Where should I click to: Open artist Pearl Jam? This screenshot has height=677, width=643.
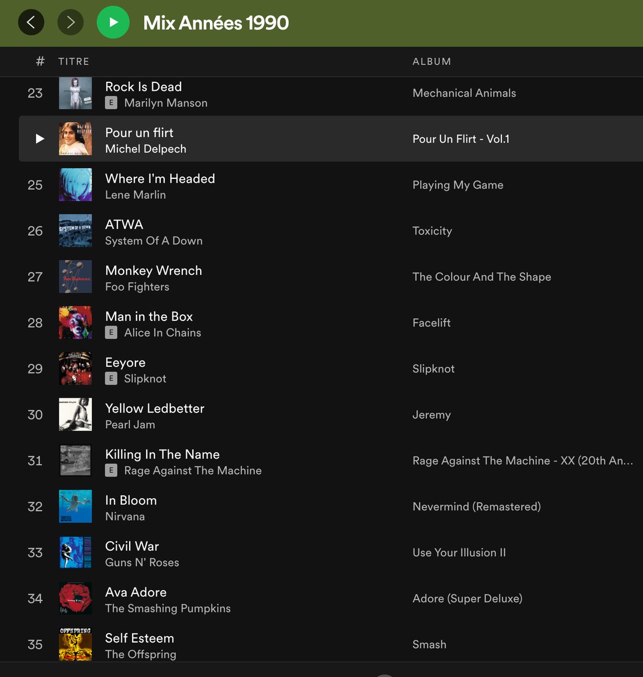click(130, 425)
